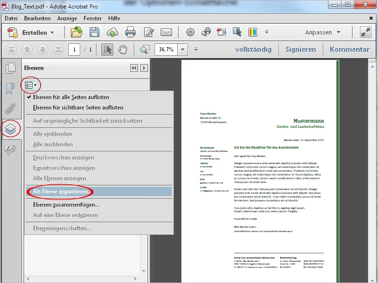This screenshot has width=378, height=283.
Task: Select the text selection cursor tool
Action: coord(107,50)
